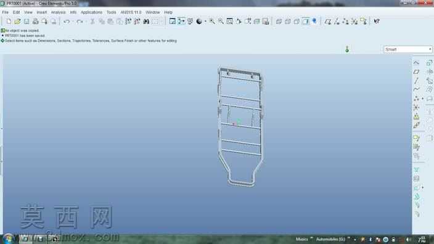Switch display style to No Hidden

point(297,22)
